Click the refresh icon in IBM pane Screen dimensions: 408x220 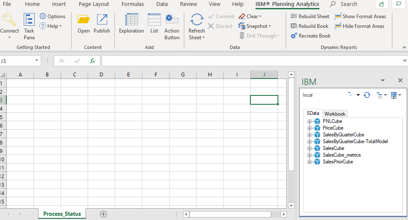(367, 95)
